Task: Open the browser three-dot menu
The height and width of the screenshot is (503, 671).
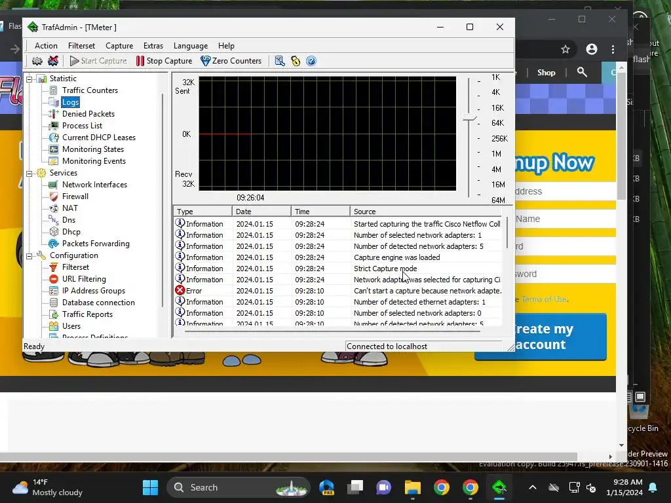Action: click(613, 49)
